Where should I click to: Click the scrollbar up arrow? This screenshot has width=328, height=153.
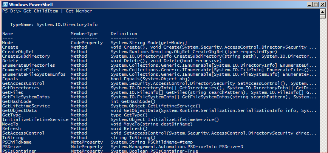click(322, 11)
